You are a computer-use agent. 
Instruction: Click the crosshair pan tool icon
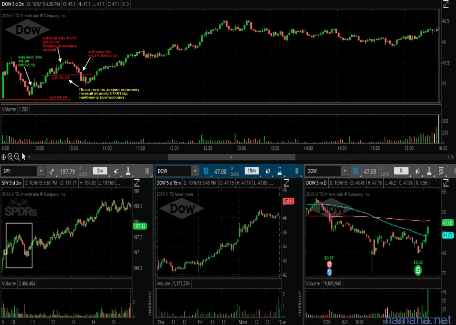[x=4, y=157]
